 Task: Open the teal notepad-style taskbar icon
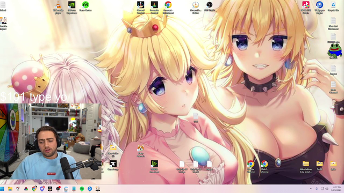point(74,189)
